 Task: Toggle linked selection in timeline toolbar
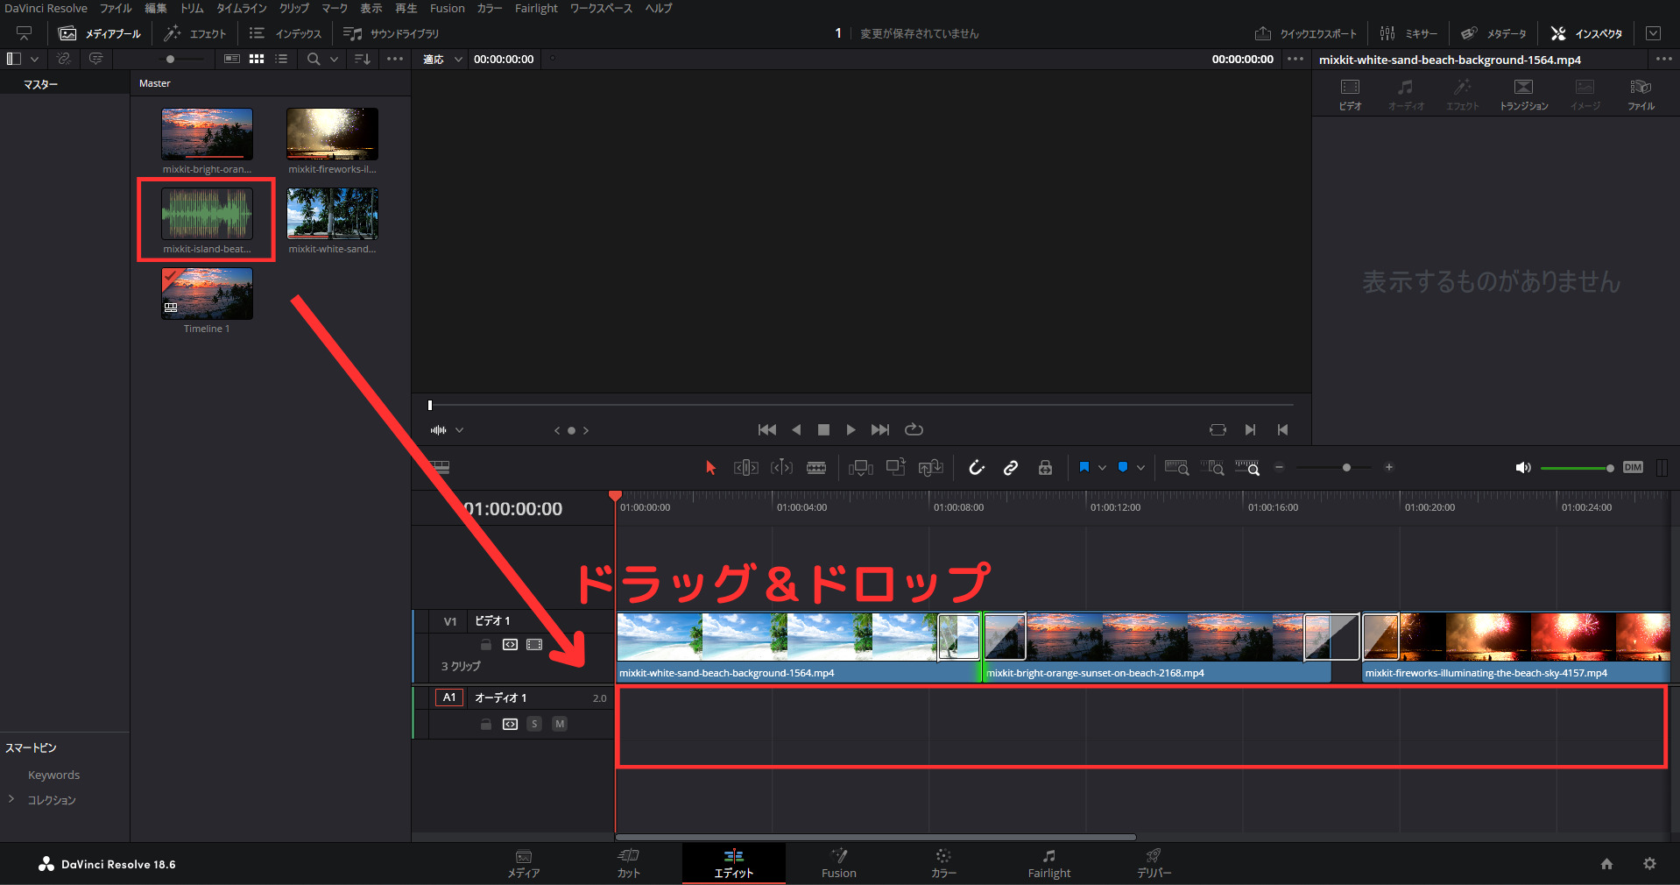coord(1011,467)
